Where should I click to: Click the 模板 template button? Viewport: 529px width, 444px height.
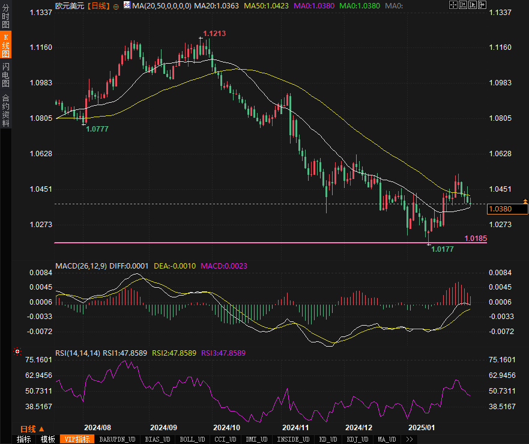pyautogui.click(x=47, y=439)
